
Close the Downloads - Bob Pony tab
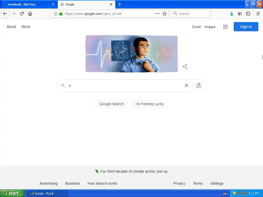(53, 4)
